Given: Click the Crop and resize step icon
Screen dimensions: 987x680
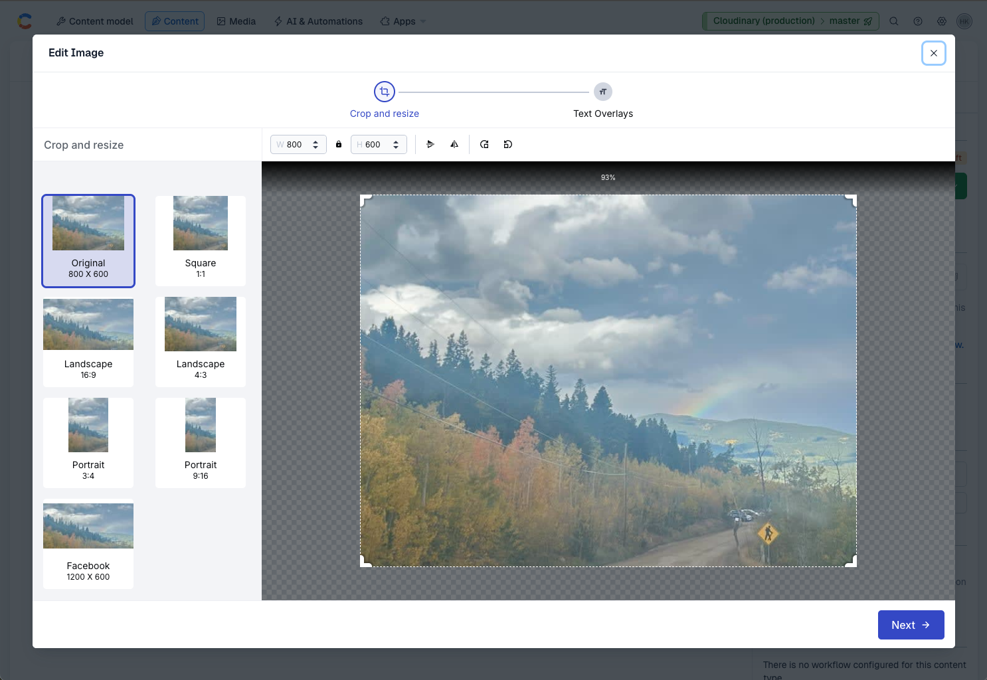Looking at the screenshot, I should [385, 92].
